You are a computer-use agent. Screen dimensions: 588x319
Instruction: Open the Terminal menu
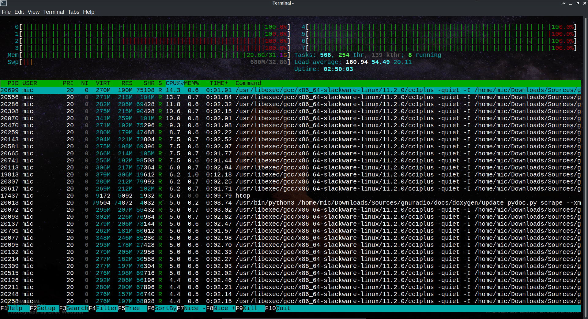(x=54, y=12)
